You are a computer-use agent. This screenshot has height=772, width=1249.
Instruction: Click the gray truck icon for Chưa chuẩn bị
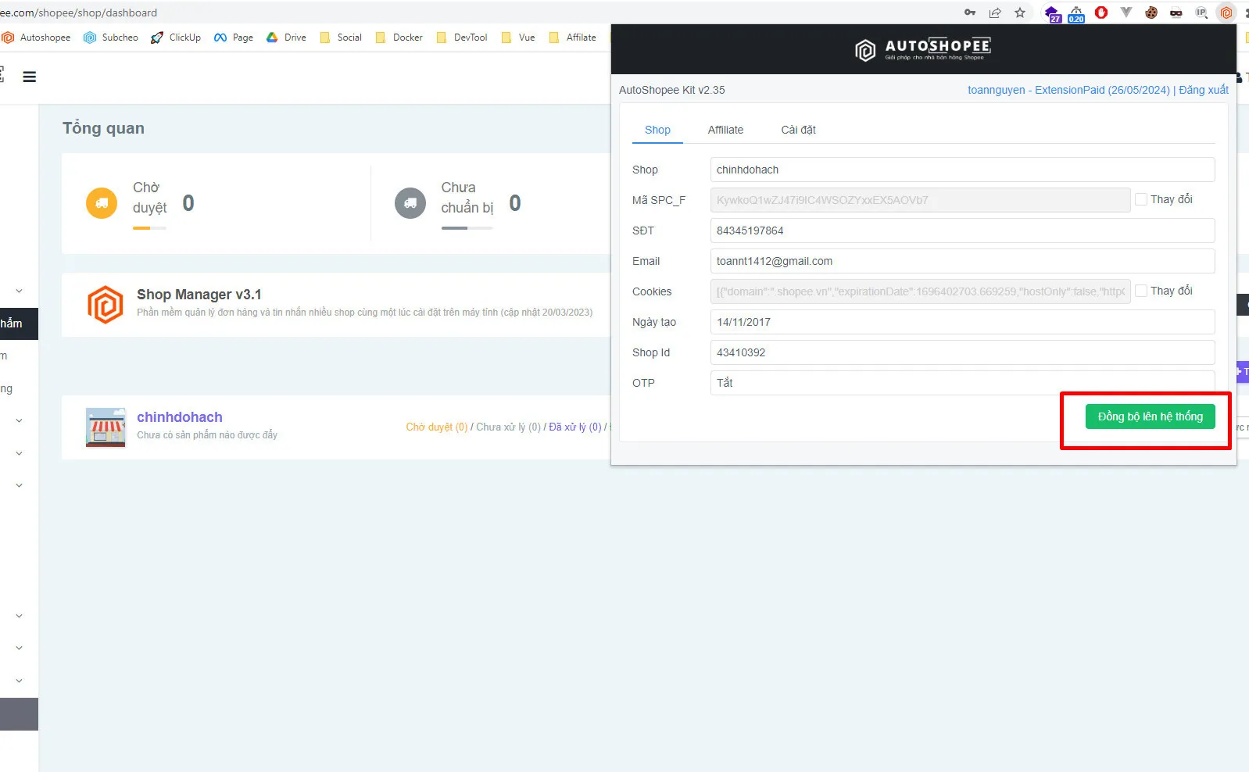[410, 203]
